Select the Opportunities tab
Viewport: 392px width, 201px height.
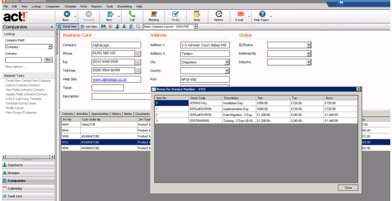pos(100,113)
